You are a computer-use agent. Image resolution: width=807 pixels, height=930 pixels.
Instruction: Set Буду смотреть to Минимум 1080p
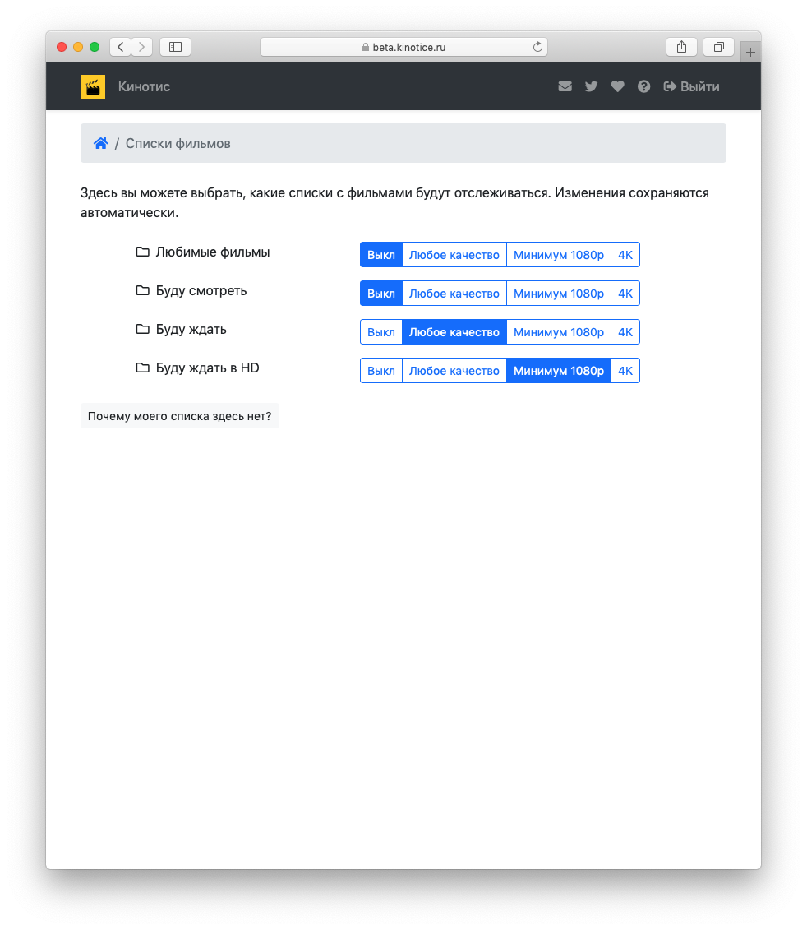[x=559, y=294]
